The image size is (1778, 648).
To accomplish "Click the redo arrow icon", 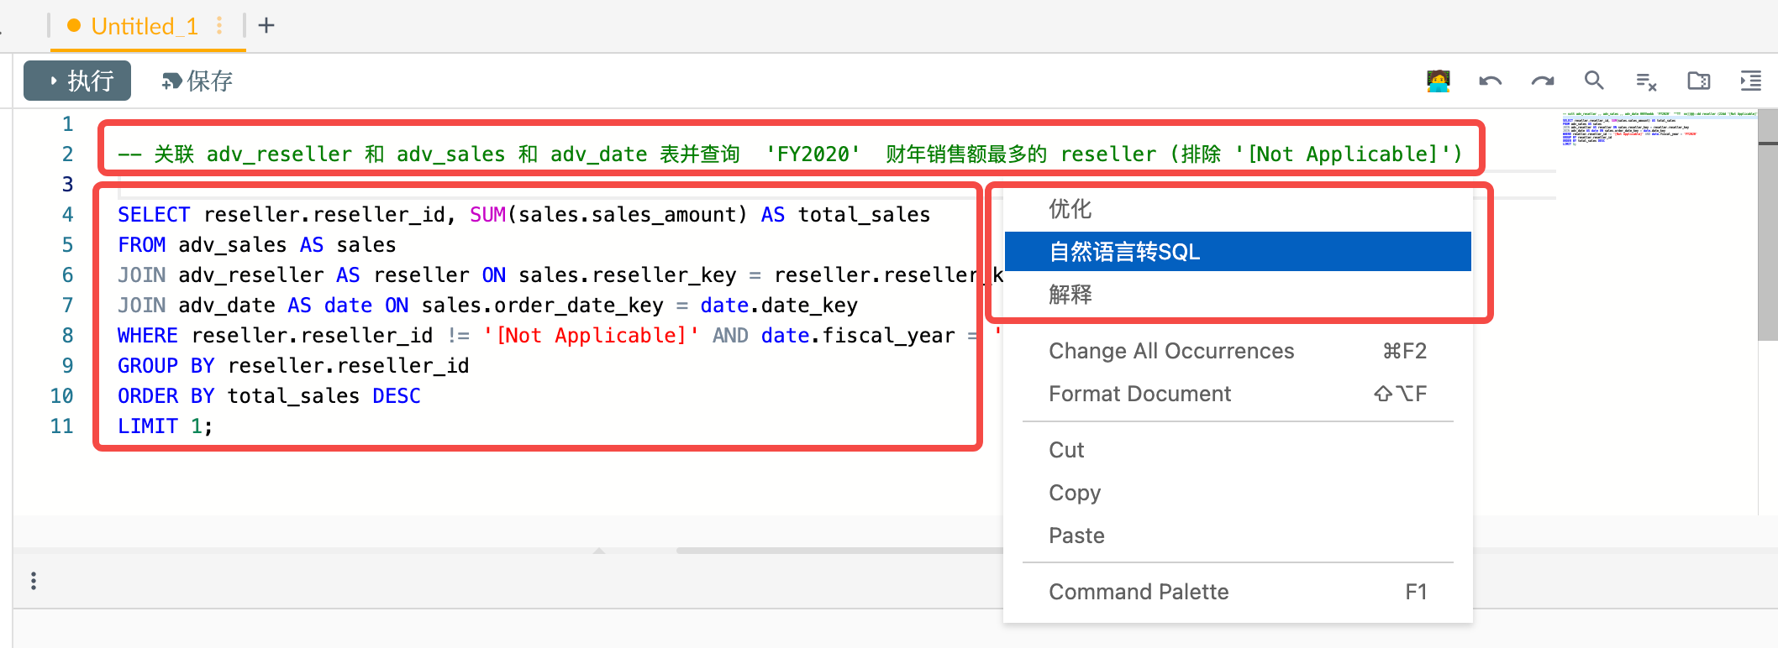I will point(1542,81).
